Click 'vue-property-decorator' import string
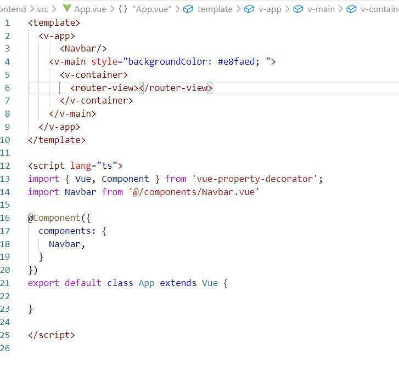The image size is (399, 383). [255, 179]
